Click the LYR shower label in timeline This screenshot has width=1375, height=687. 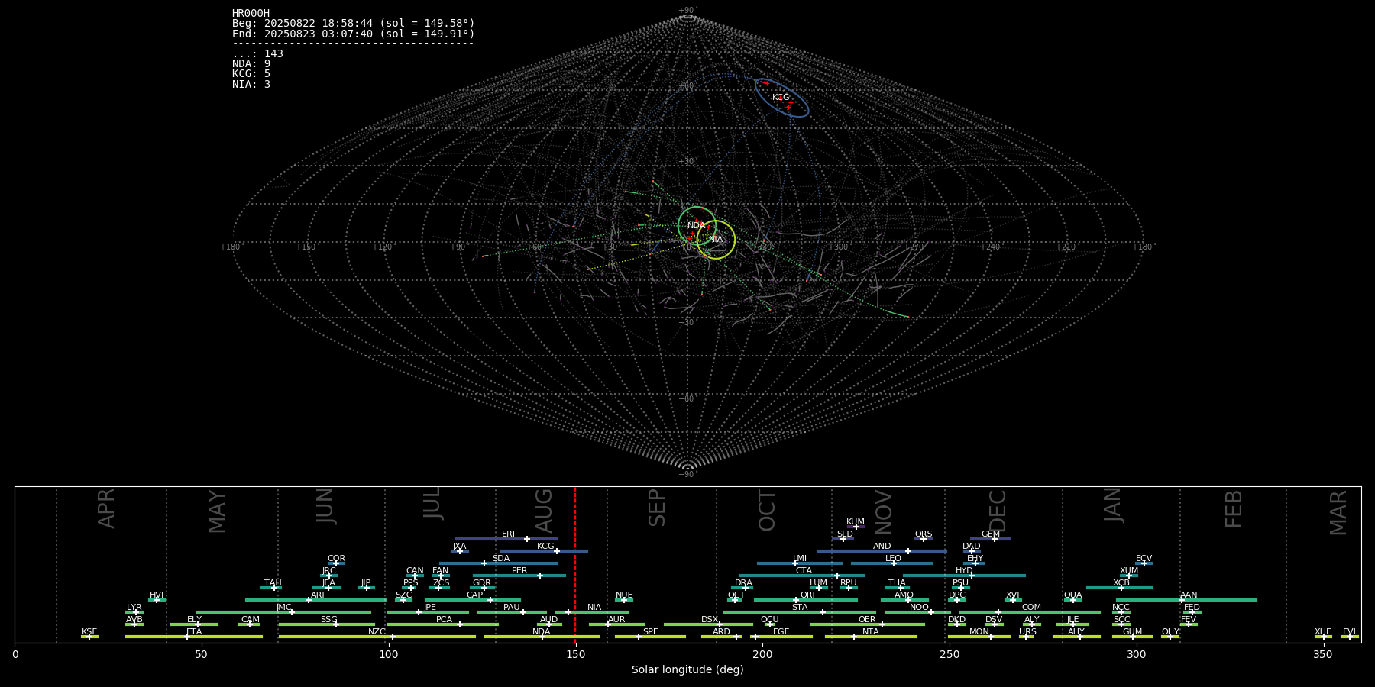[134, 608]
